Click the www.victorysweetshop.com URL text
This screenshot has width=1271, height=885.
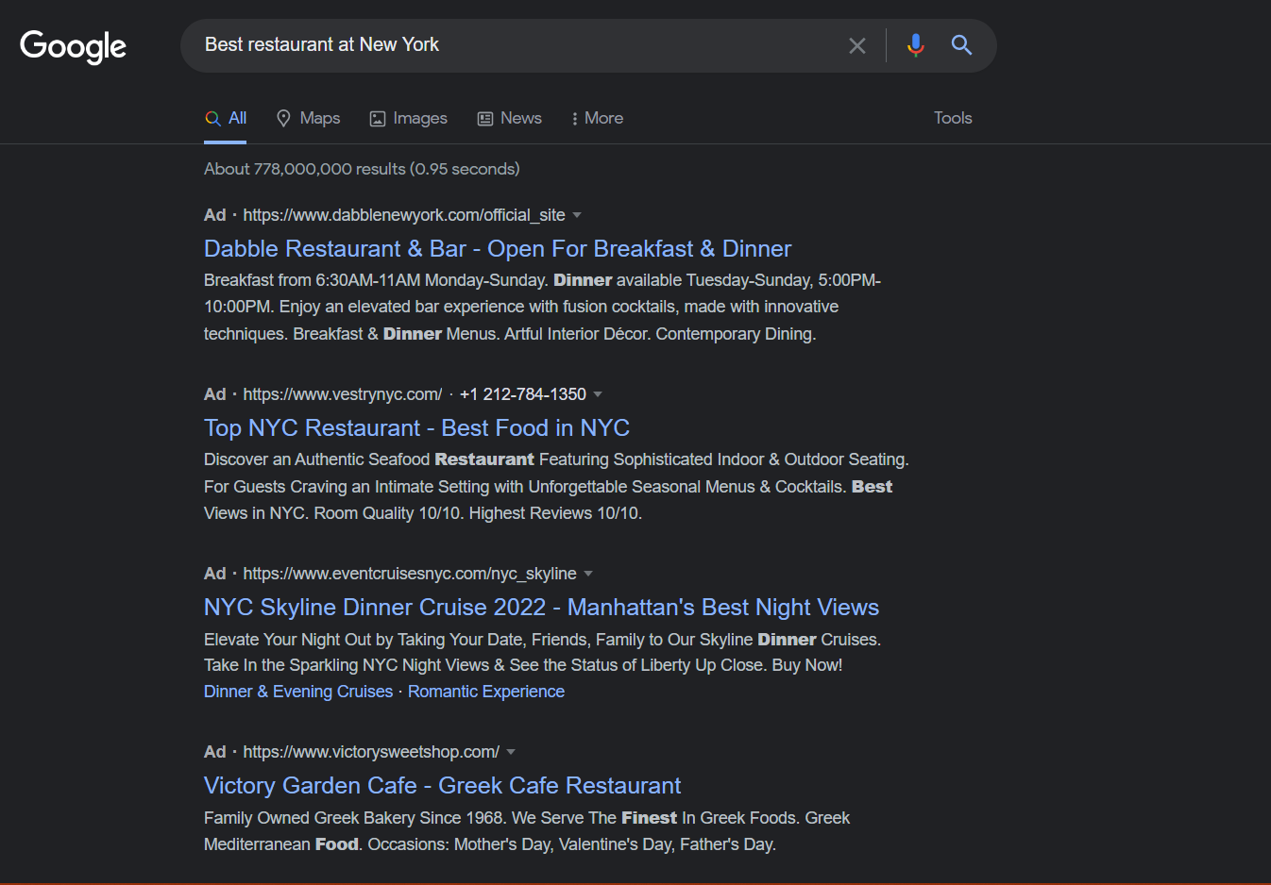[371, 752]
